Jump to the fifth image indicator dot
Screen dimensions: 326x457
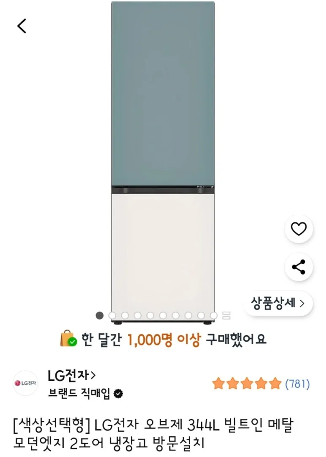click(150, 315)
